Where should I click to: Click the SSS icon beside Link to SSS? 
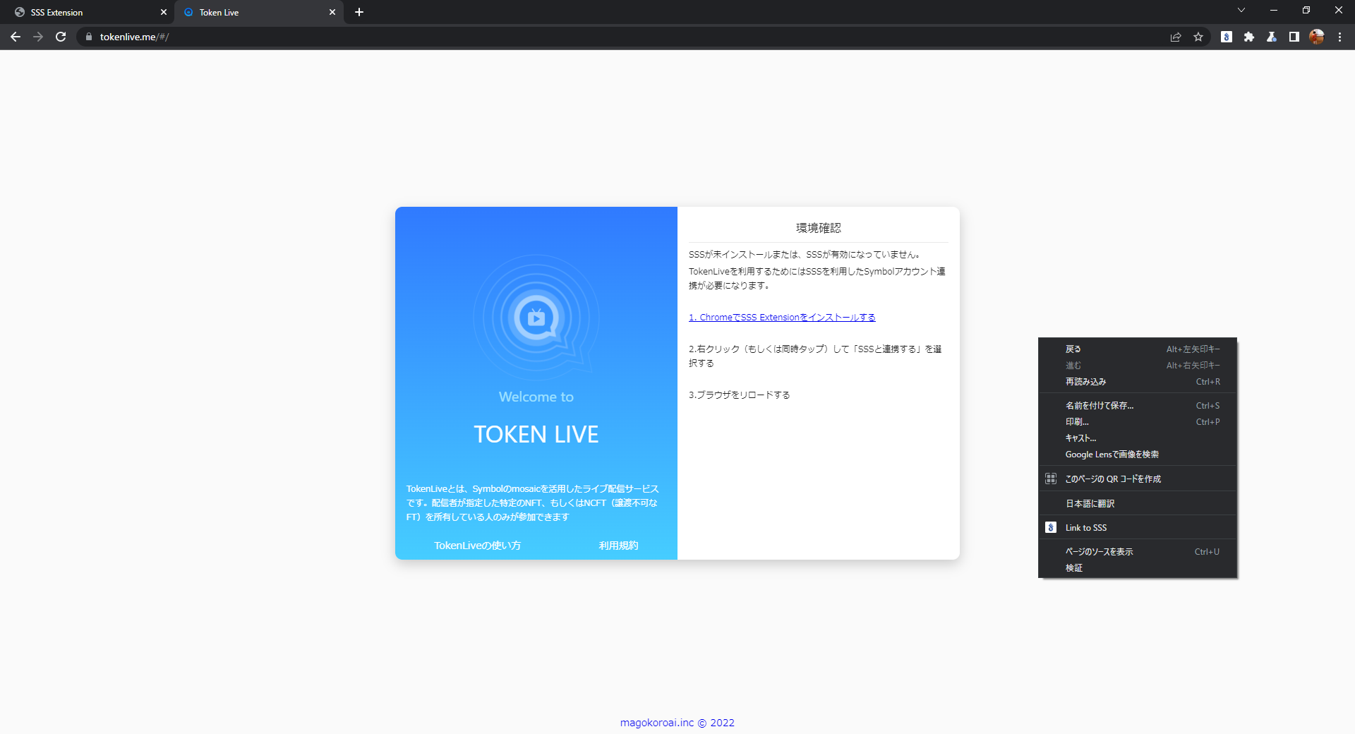coord(1051,527)
